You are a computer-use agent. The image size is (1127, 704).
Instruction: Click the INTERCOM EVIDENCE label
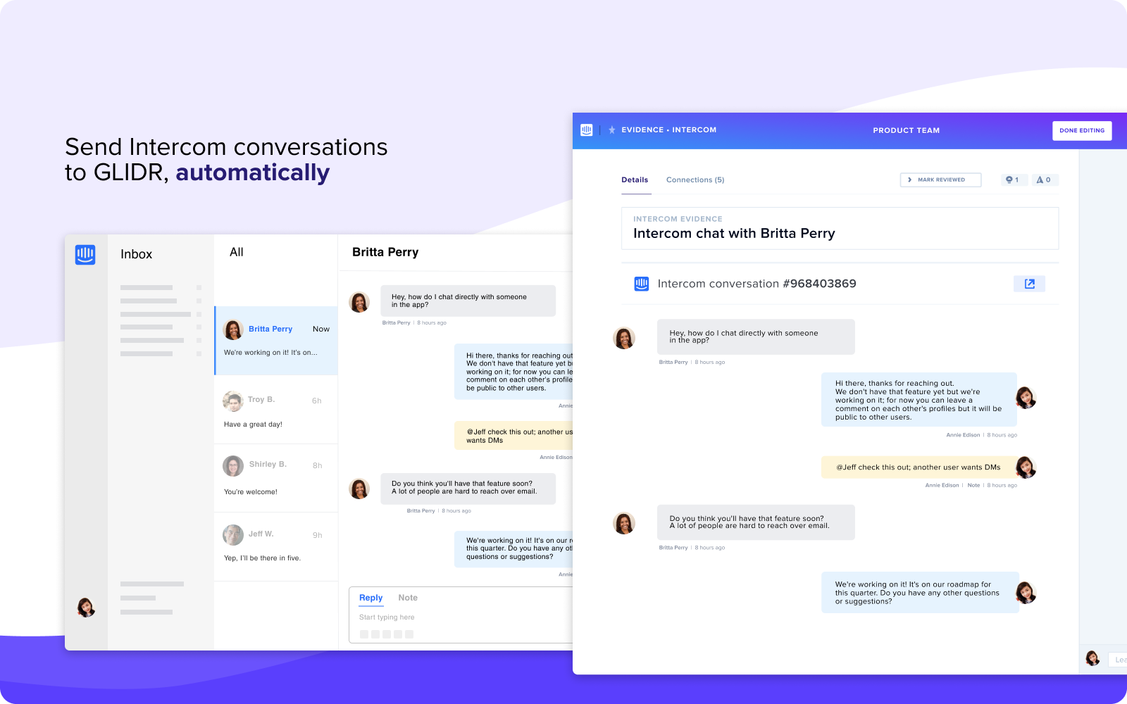pyautogui.click(x=678, y=220)
